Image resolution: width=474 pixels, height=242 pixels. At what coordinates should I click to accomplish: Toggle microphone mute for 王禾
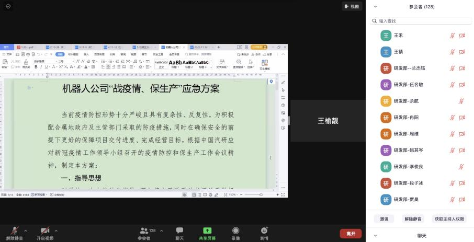pyautogui.click(x=452, y=36)
